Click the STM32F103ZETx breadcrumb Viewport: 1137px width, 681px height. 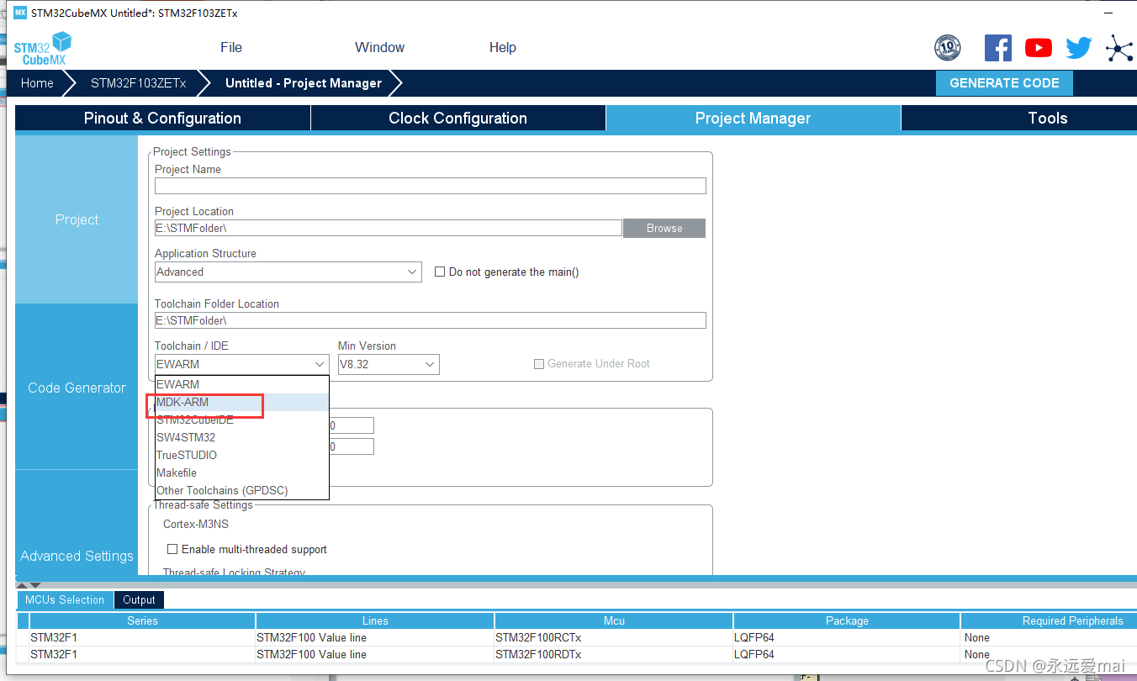tap(138, 83)
